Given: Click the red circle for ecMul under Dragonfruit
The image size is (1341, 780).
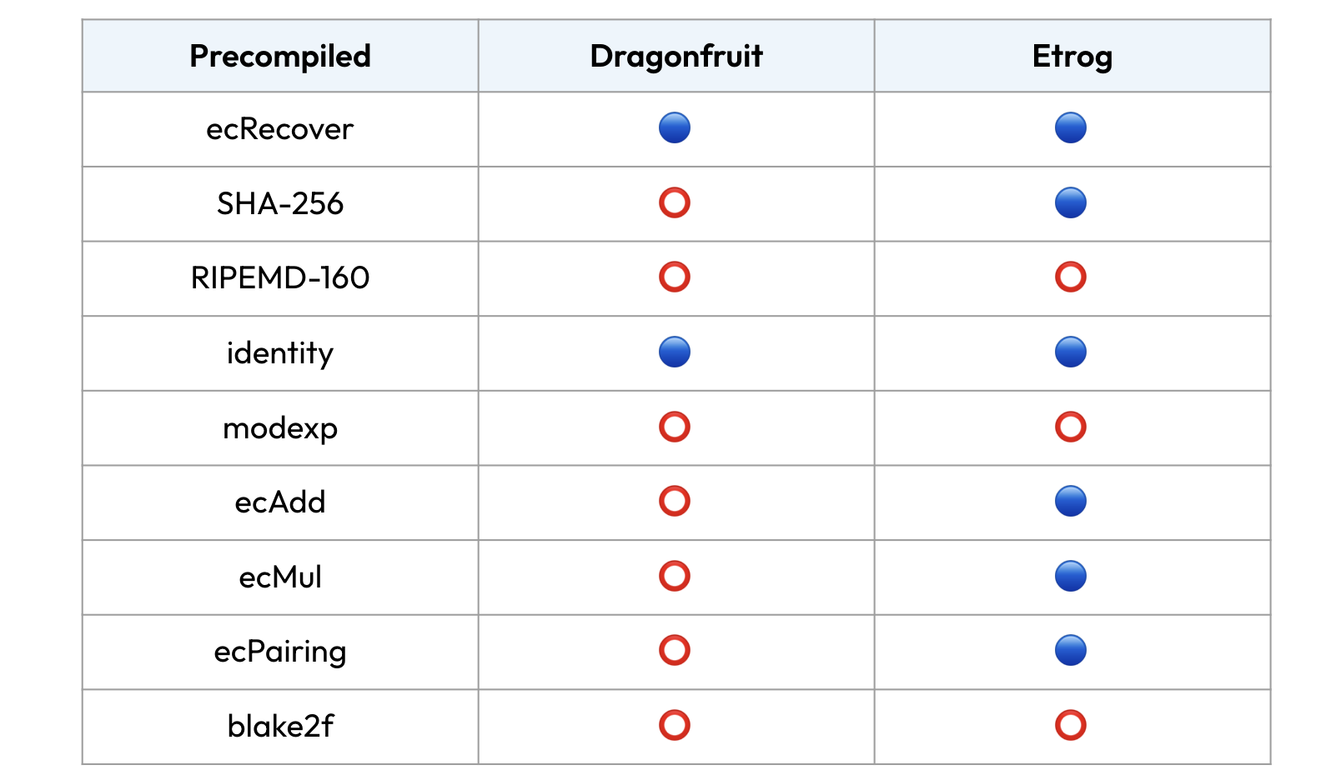Looking at the screenshot, I should point(675,576).
